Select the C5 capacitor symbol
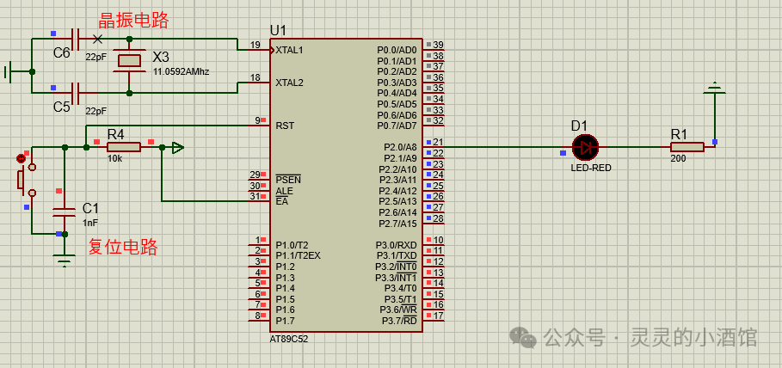This screenshot has width=782, height=368. [76, 93]
